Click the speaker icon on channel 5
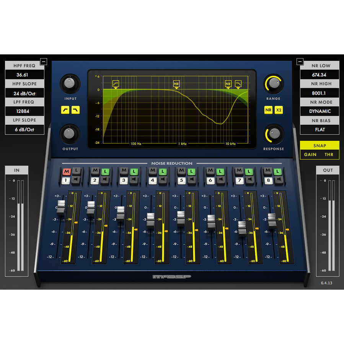 point(192,179)
